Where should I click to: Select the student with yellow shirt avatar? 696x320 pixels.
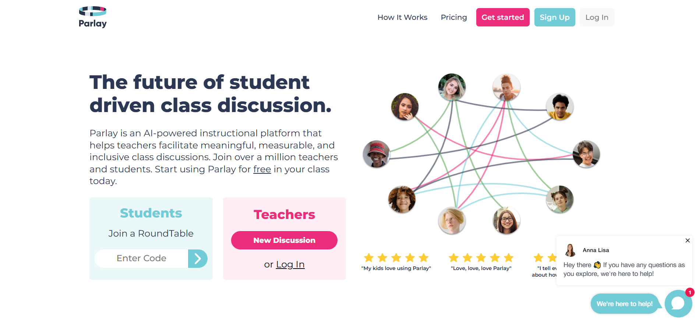coord(559,107)
